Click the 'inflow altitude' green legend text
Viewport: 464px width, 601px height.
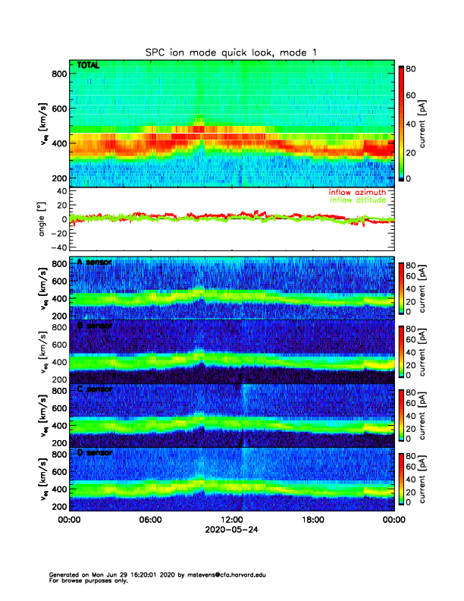[x=360, y=200]
